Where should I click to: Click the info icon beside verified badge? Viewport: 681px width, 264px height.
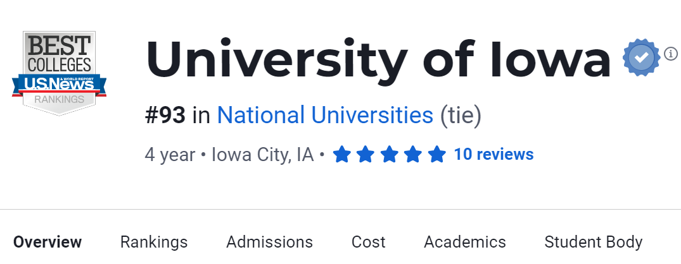671,54
